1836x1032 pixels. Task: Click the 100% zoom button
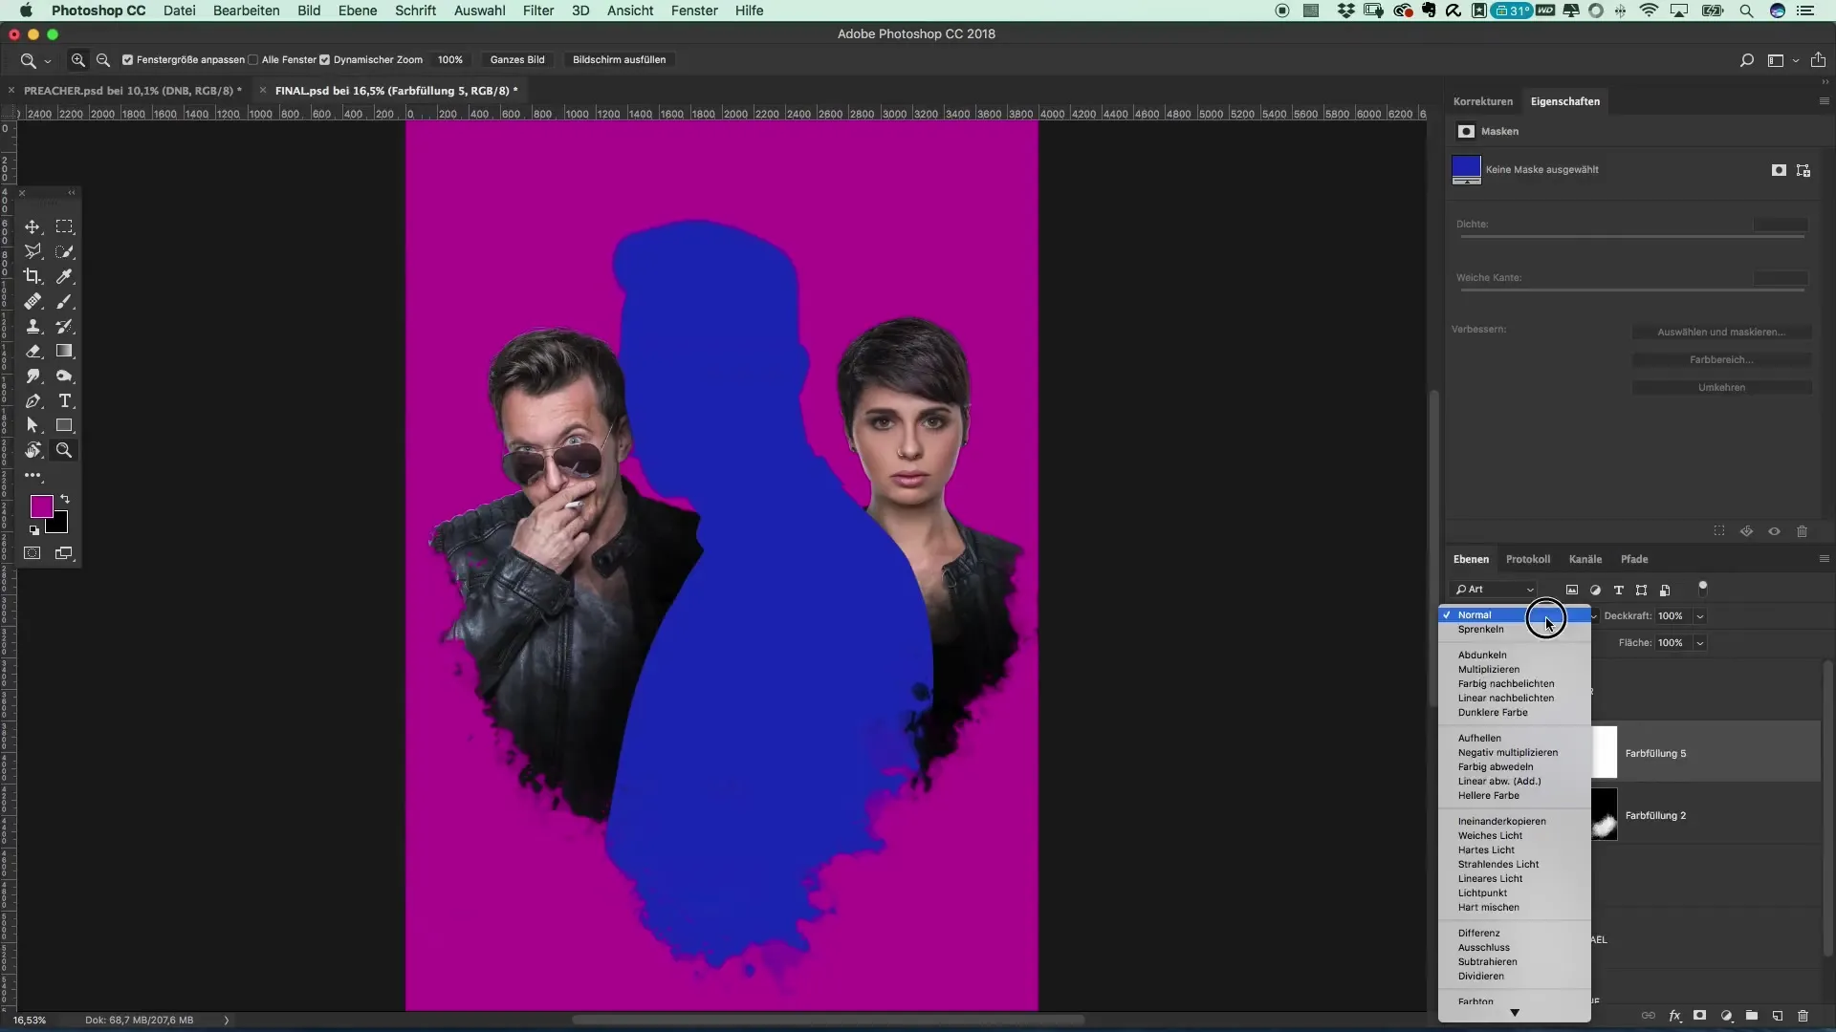coord(450,59)
